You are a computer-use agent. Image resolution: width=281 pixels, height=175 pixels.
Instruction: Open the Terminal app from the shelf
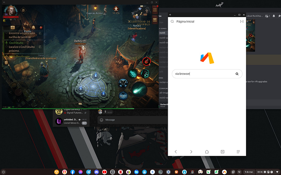point(160,172)
